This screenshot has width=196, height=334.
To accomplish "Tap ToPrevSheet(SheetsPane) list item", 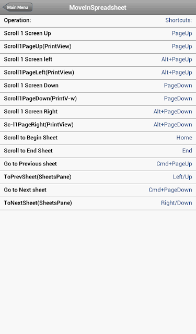I will pyautogui.click(x=98, y=177).
